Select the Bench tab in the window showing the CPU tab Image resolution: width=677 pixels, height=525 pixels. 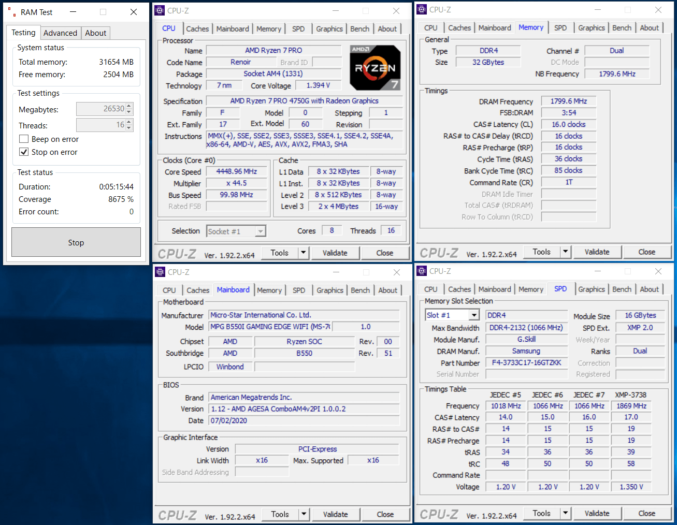pos(359,29)
